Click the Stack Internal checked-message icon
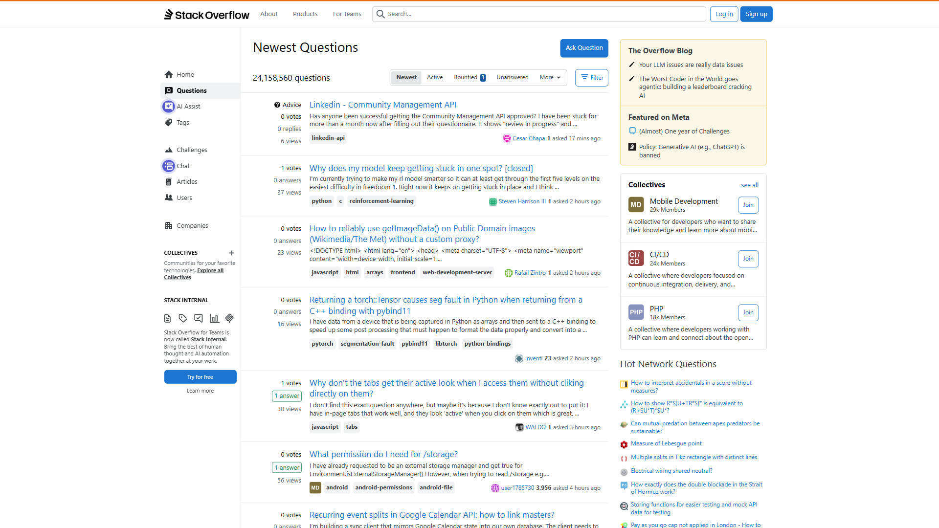 (x=199, y=318)
